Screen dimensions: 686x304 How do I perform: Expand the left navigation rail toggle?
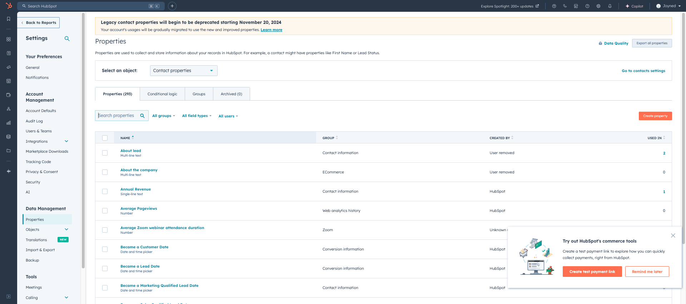tap(9, 297)
